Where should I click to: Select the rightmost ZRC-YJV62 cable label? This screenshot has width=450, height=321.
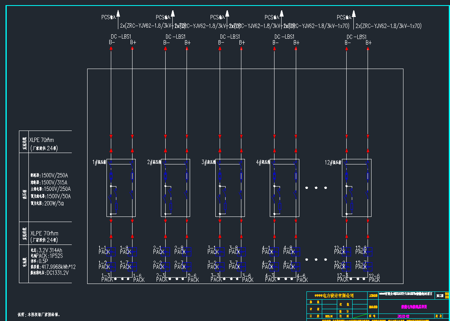click(388, 26)
